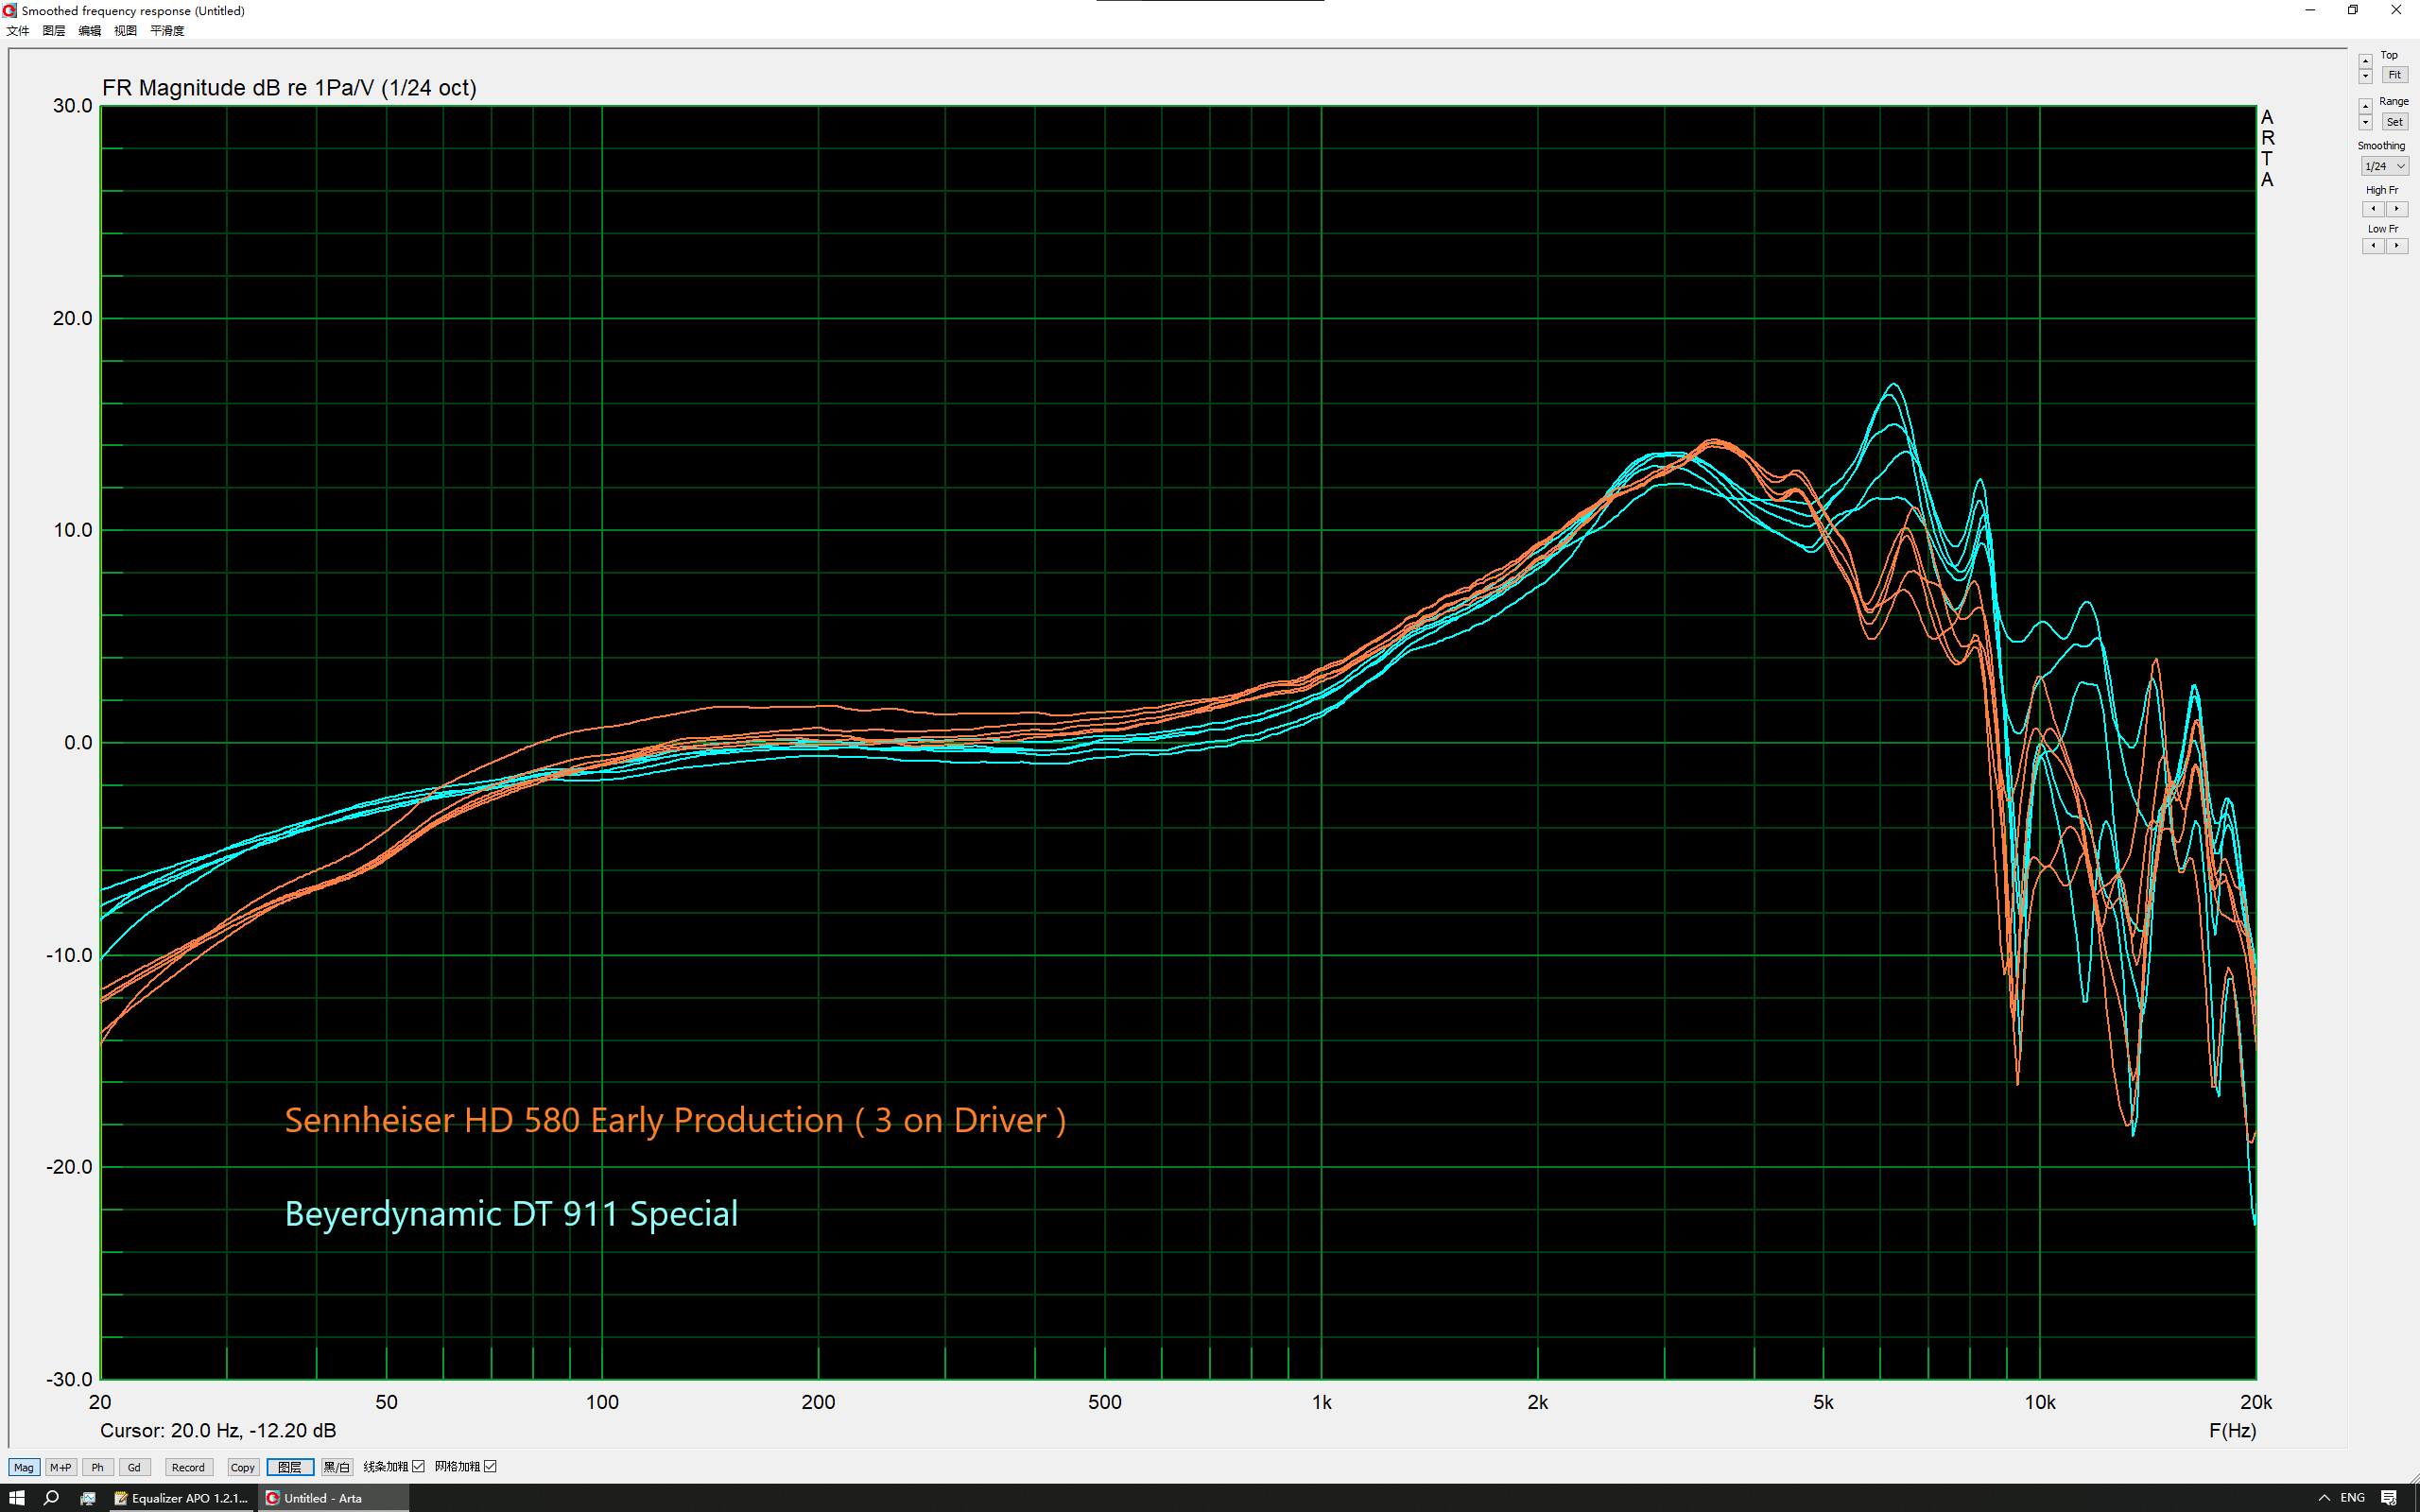Open Windows Start menu
The image size is (2420, 1512).
(16, 1497)
